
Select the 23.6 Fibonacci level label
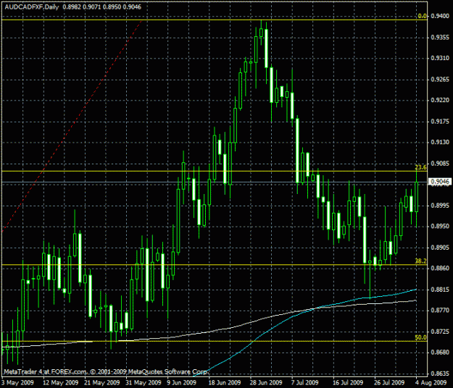click(x=420, y=167)
